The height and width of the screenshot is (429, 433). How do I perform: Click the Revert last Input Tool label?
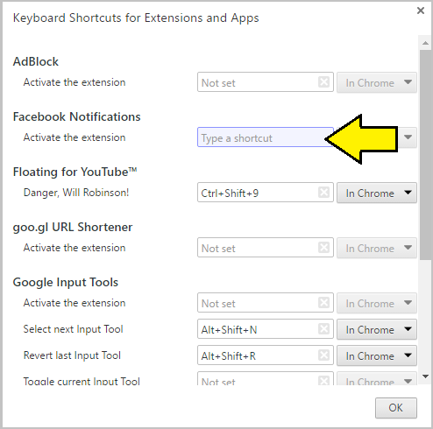click(72, 355)
